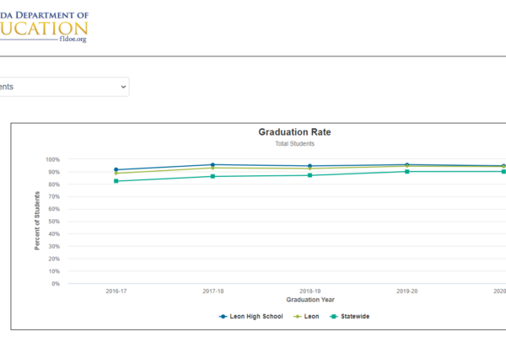Select Leon High School 2019-20 data point
Screen dimensions: 506x337
point(407,165)
